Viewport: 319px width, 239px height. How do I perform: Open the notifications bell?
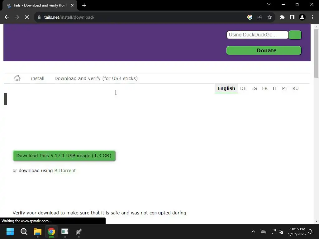coord(311,232)
